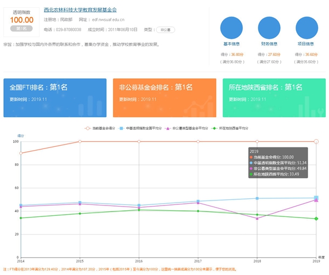Open the 所在地陕西省排名 green ranking card
Screen dimensions: 329x275
pyautogui.click(x=274, y=98)
